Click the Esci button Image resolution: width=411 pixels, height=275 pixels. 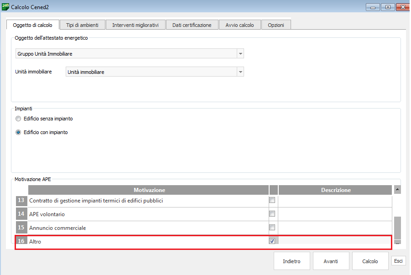tap(398, 261)
